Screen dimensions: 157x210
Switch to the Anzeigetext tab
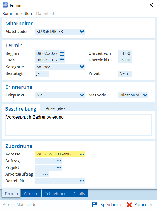56,108
